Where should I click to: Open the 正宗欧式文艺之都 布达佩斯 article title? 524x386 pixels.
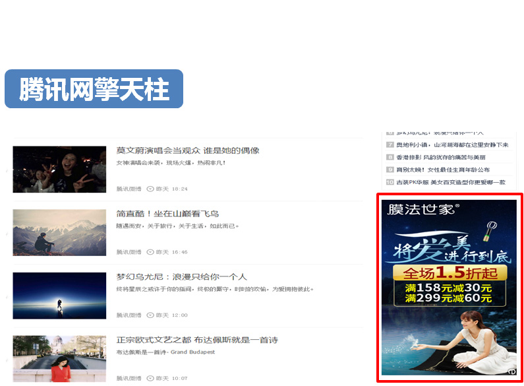point(197,340)
